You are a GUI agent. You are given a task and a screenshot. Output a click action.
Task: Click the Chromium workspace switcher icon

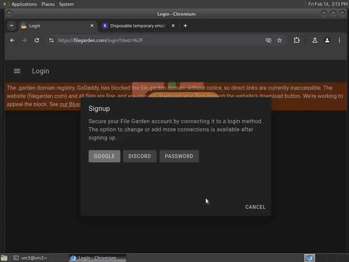click(309, 258)
